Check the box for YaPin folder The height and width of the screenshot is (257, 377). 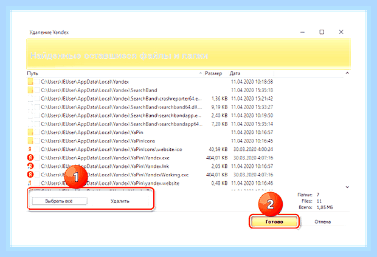pos(37,132)
